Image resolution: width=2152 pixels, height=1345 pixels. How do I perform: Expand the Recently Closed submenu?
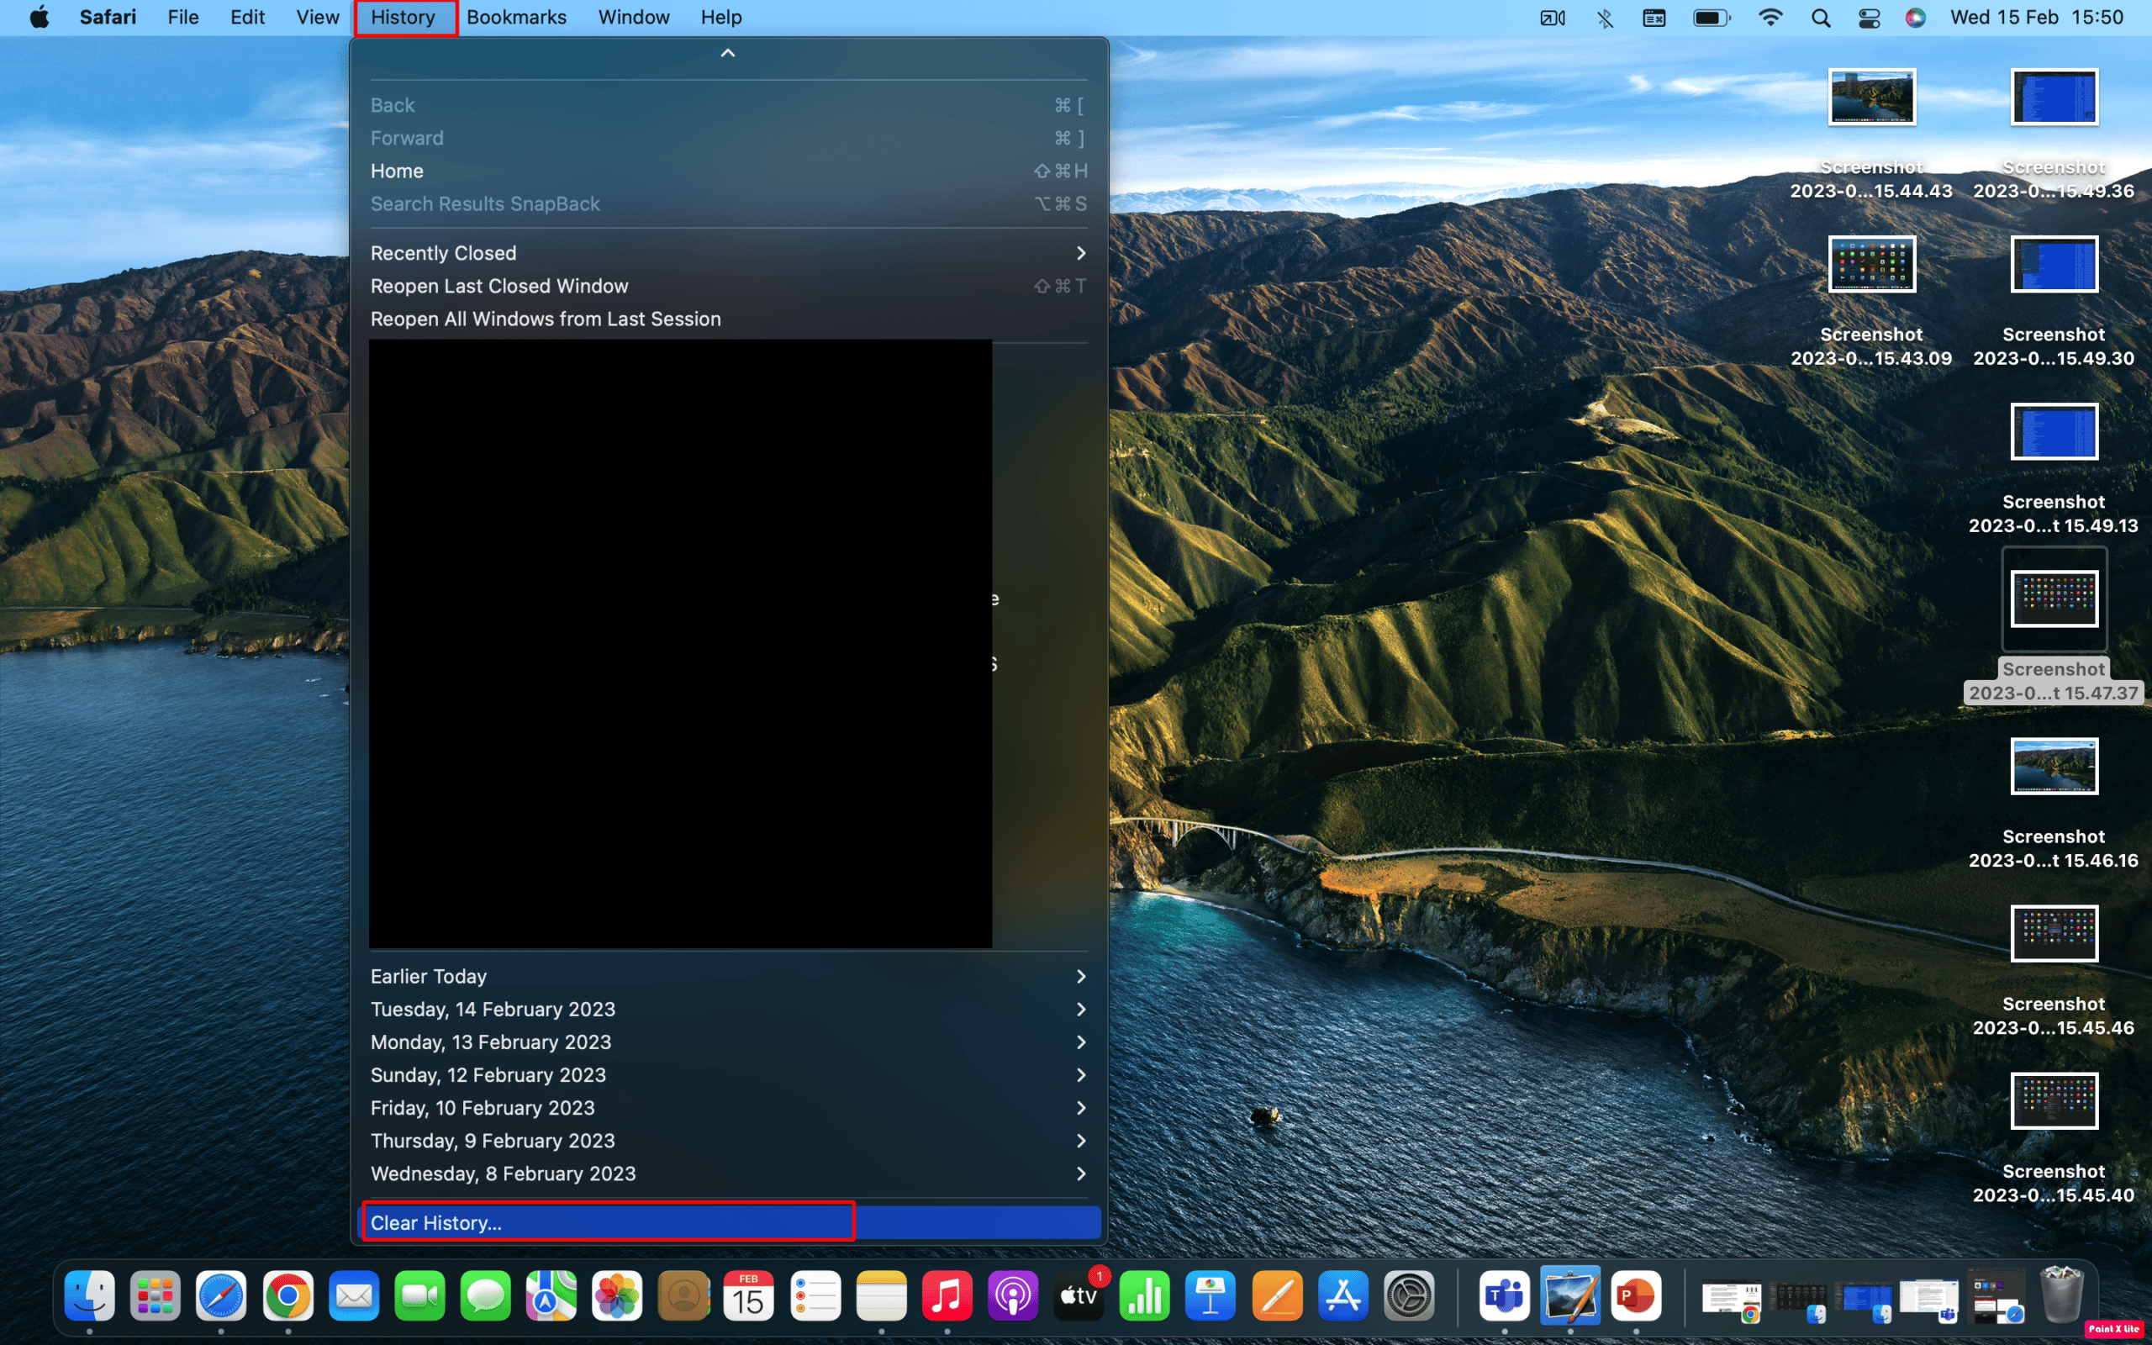click(727, 254)
